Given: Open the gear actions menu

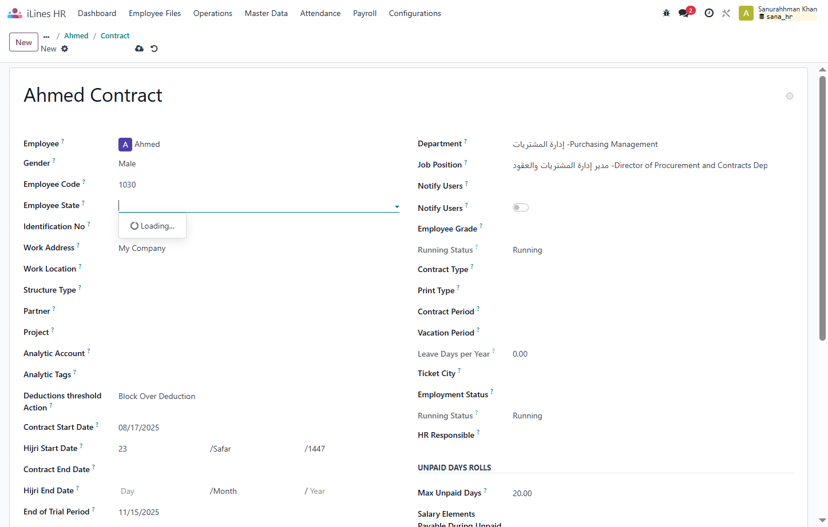Looking at the screenshot, I should point(65,49).
